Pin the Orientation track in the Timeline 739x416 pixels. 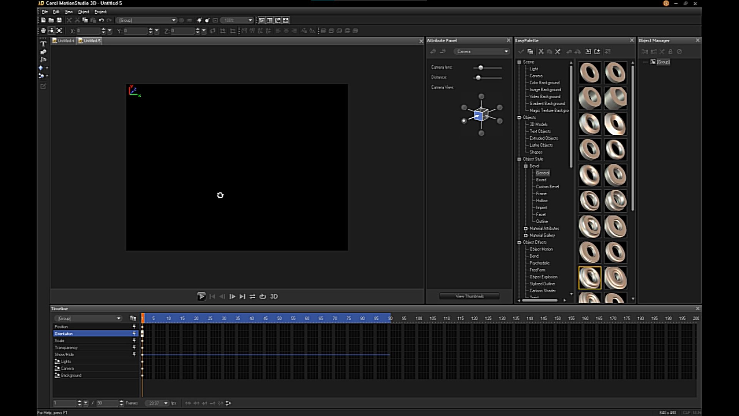click(x=134, y=333)
